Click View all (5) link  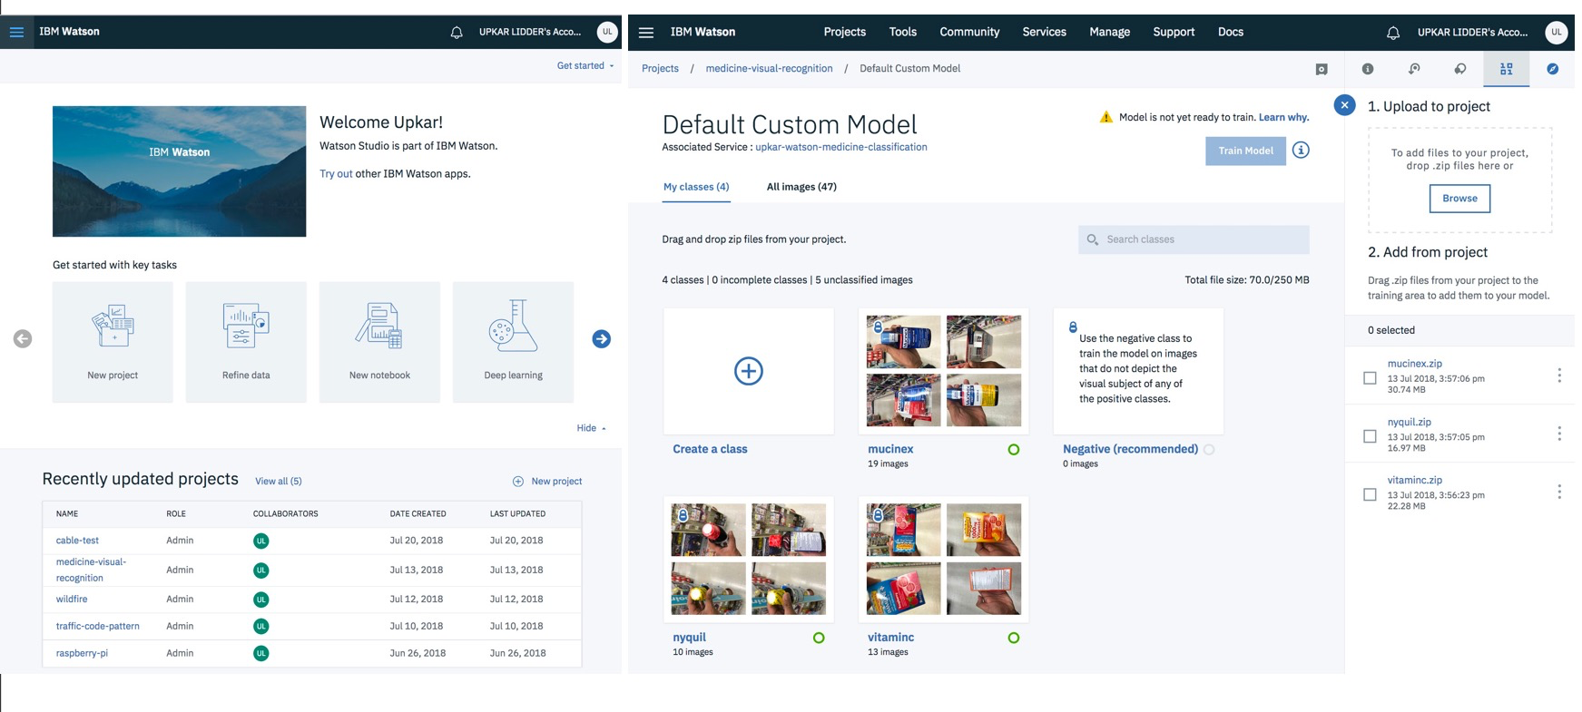click(279, 482)
